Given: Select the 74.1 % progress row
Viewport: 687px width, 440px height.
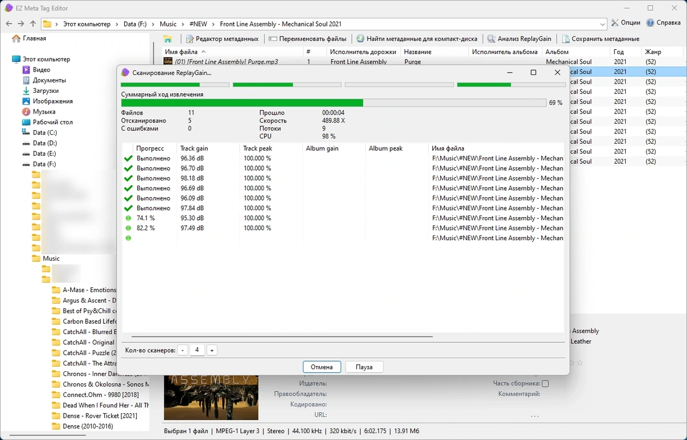Looking at the screenshot, I should pos(342,218).
